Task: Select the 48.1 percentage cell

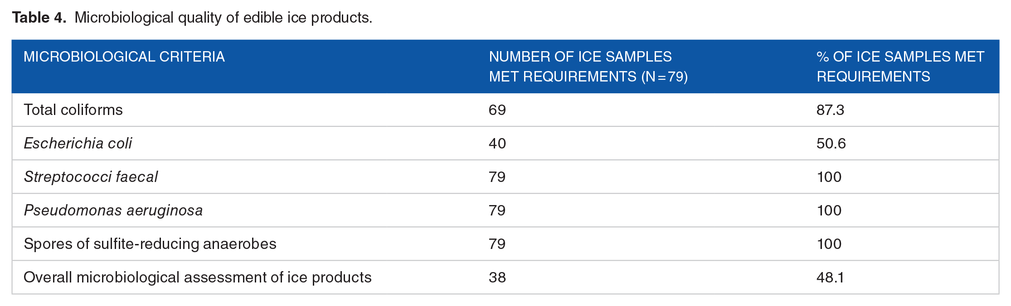Action: 830,277
